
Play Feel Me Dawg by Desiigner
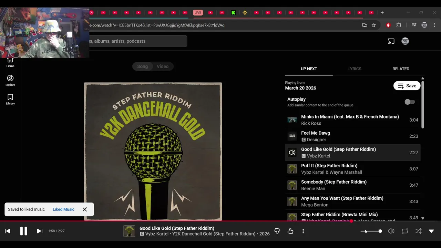353,136
